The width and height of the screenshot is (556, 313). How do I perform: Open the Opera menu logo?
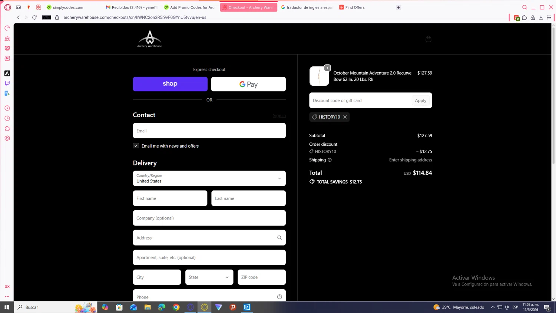[7, 7]
